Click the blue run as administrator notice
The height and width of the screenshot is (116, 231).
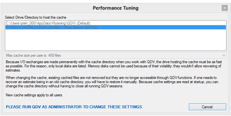(x=74, y=107)
